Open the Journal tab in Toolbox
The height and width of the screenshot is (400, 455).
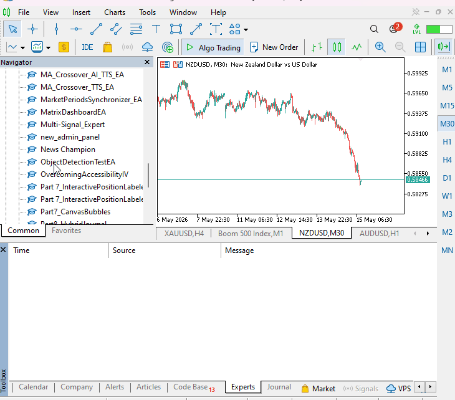[279, 387]
